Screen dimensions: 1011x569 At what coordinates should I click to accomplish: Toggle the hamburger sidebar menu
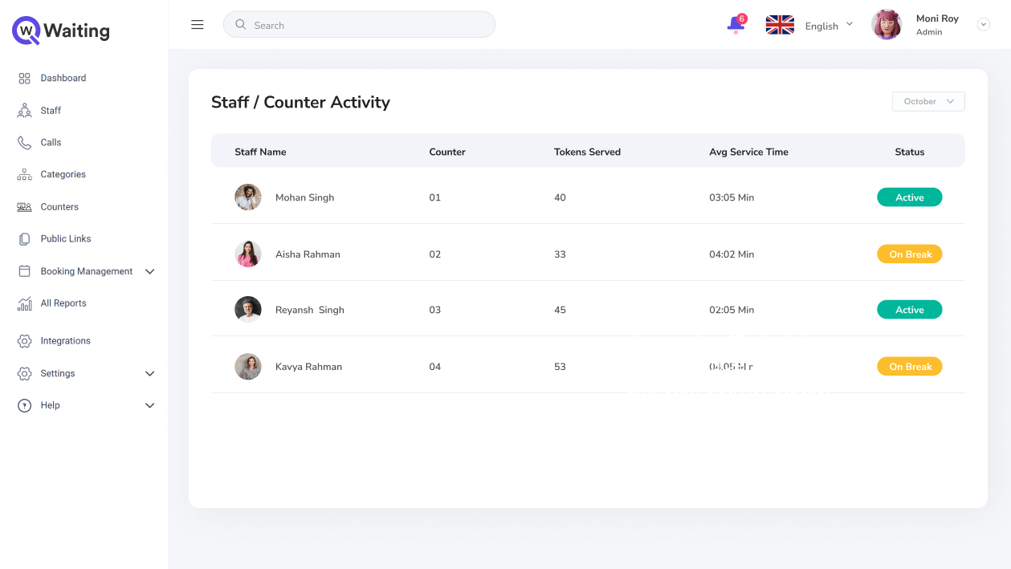coord(198,25)
